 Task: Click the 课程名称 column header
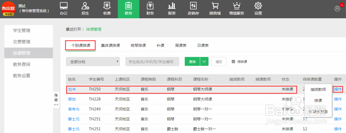pos(201,79)
